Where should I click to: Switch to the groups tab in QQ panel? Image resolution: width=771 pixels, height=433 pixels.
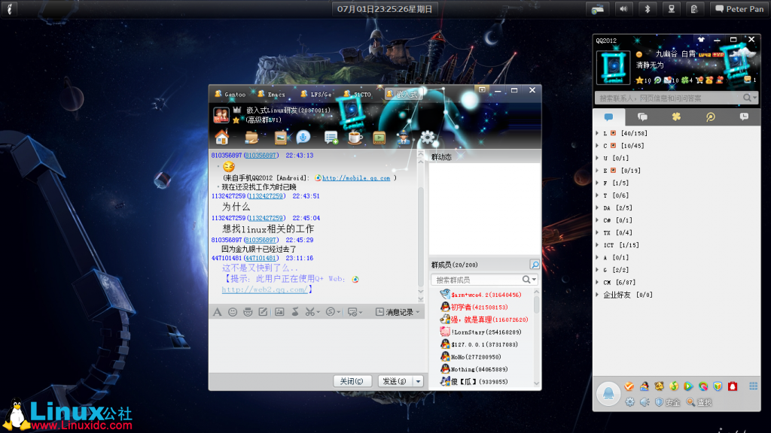click(x=642, y=117)
